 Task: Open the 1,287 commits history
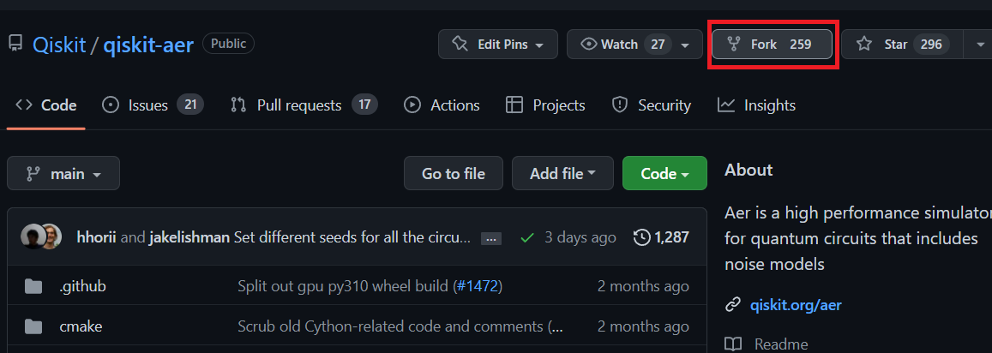coord(661,238)
